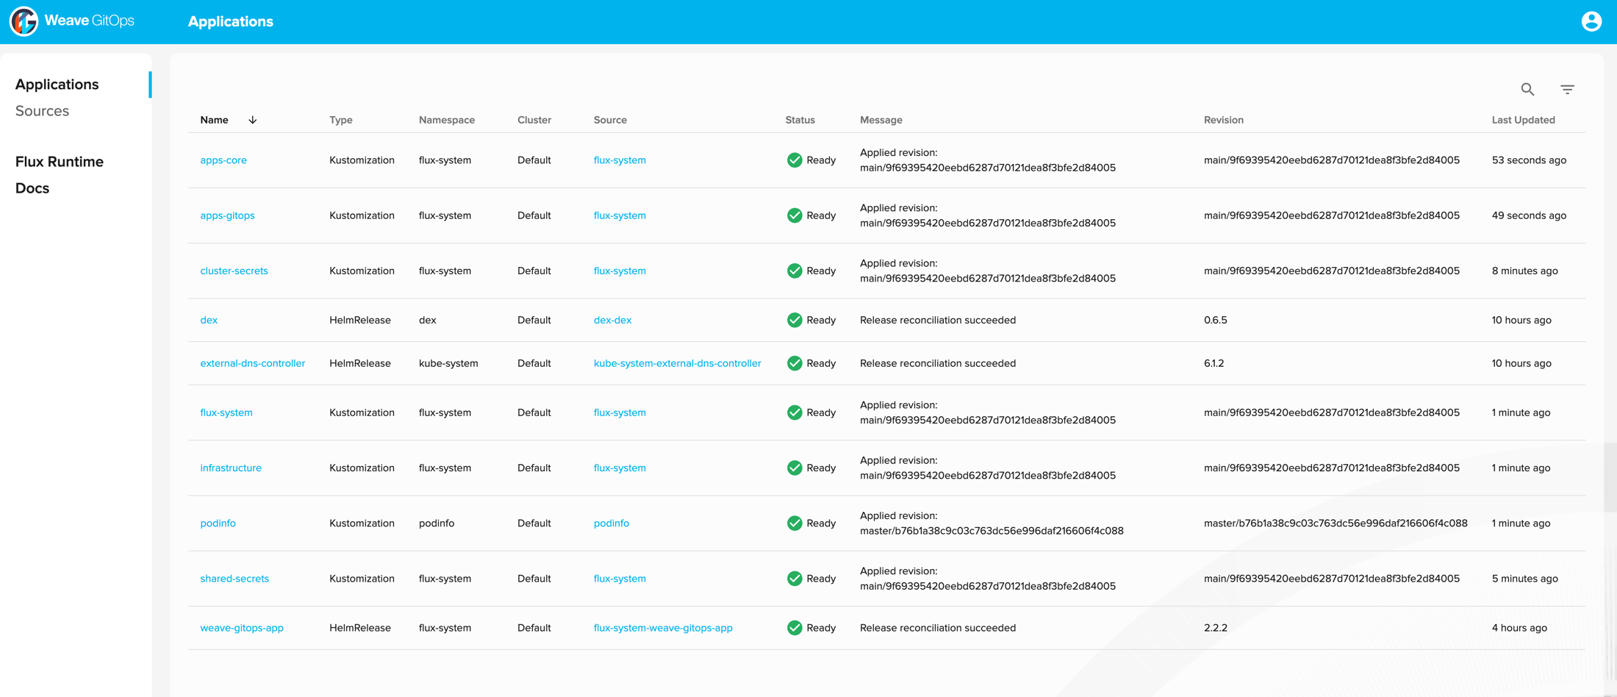Sort by the Name column header

pos(214,120)
